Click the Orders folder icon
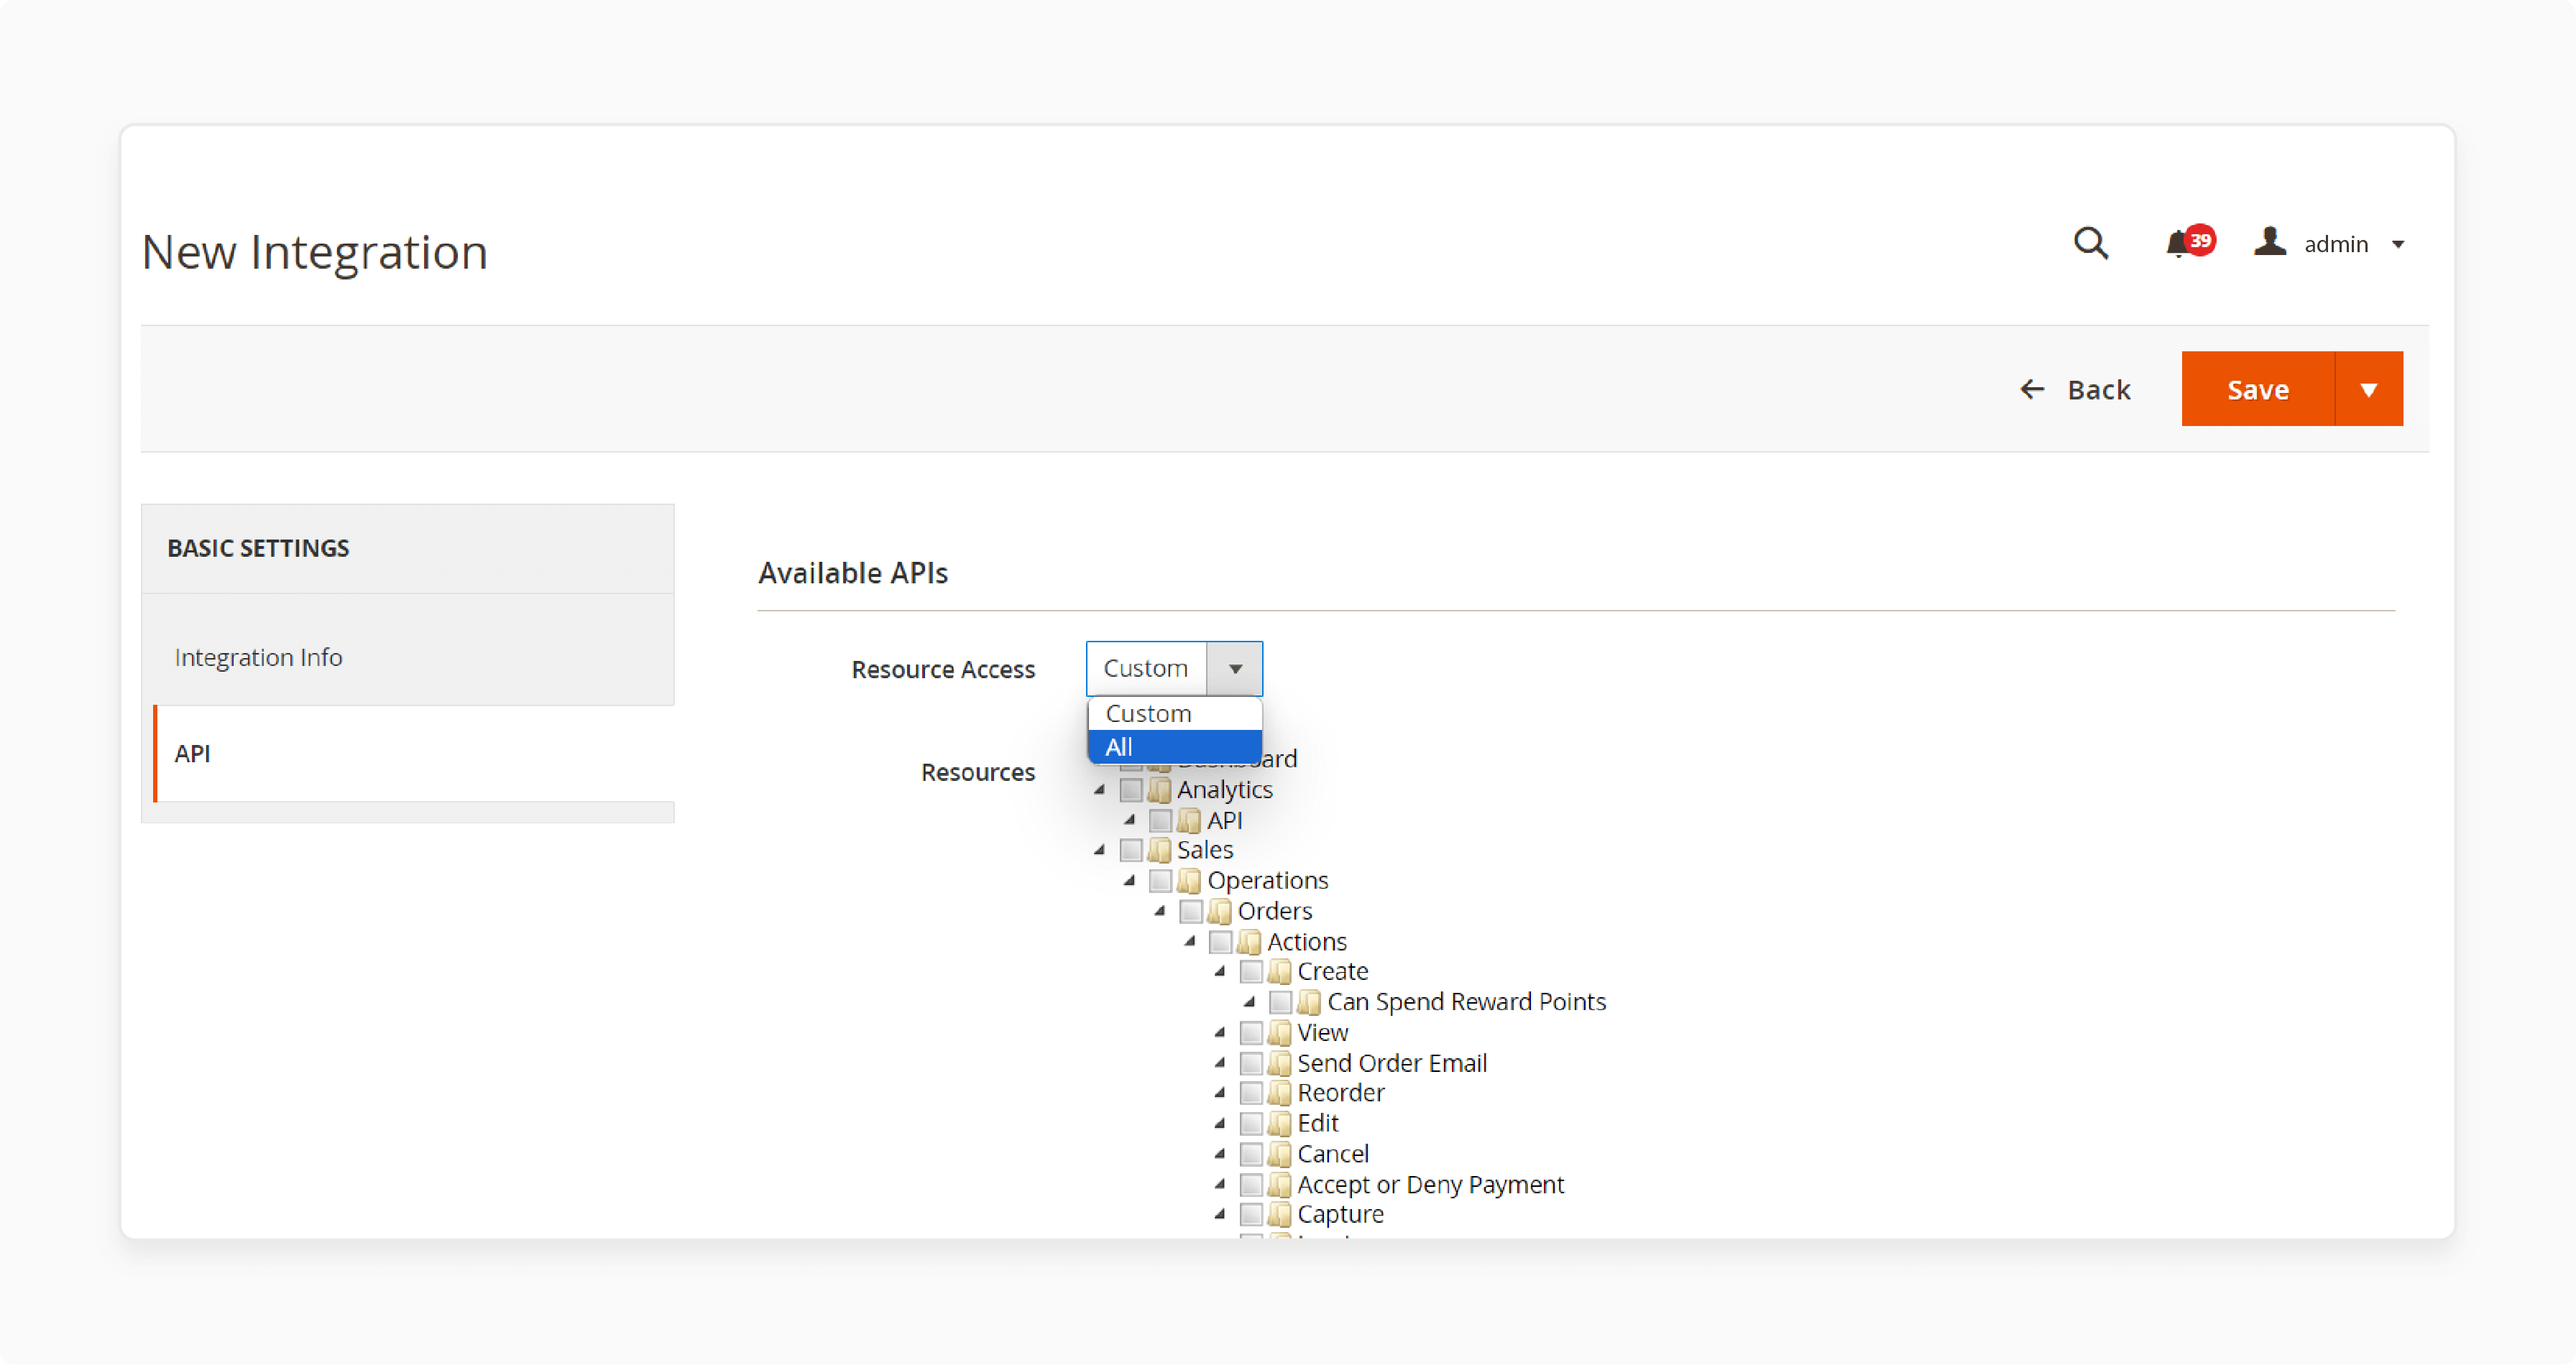The height and width of the screenshot is (1365, 2576). tap(1219, 912)
